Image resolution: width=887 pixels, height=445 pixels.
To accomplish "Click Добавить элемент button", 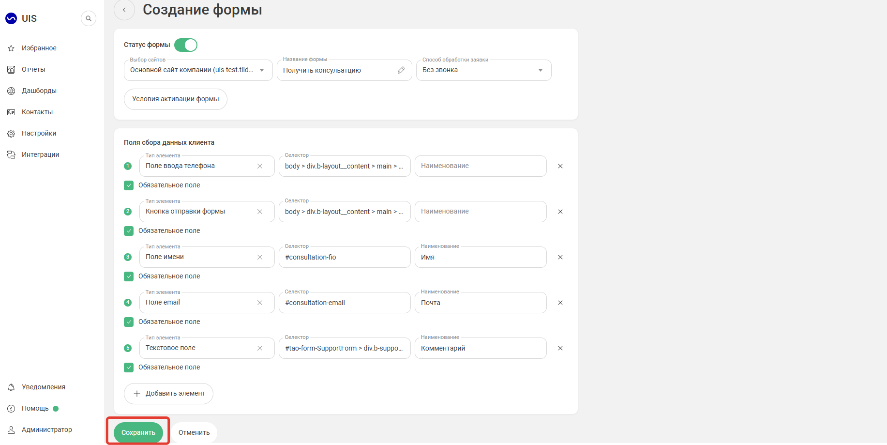I will [x=169, y=394].
